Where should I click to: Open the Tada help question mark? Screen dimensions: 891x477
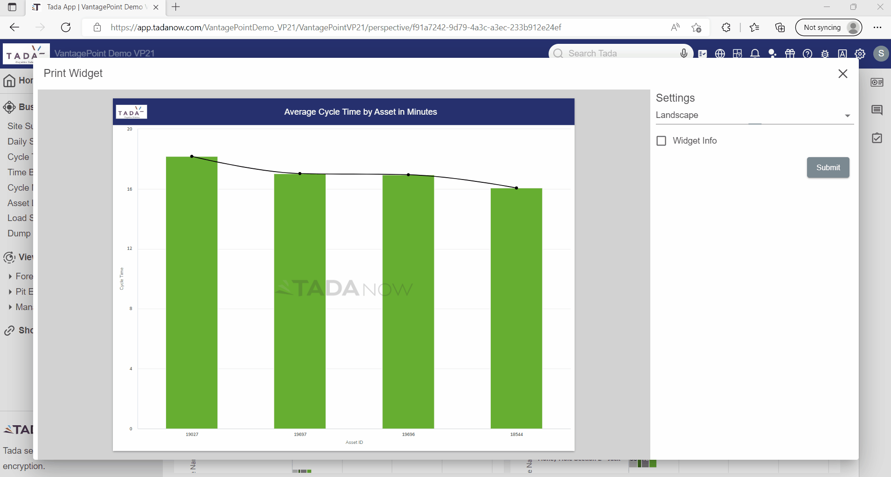[807, 54]
